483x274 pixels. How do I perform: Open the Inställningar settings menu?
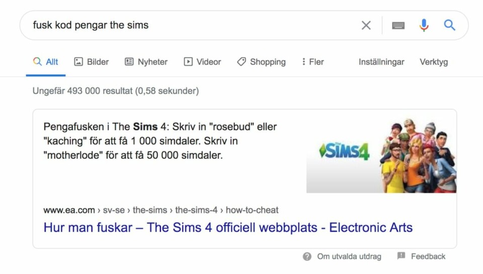[x=381, y=62]
